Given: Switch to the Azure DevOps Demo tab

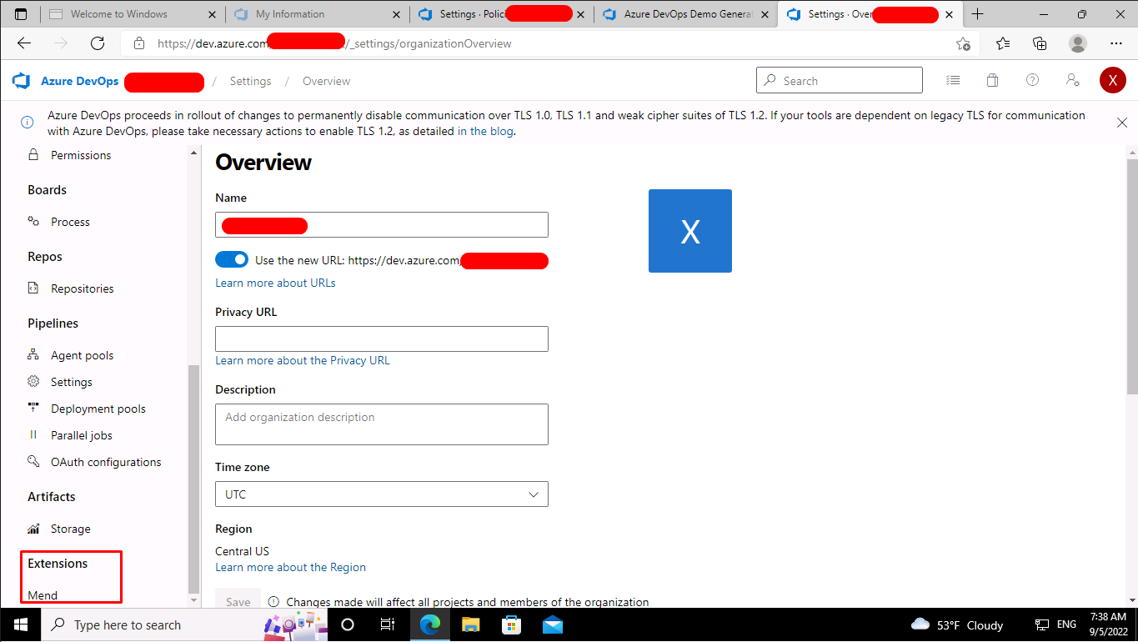Looking at the screenshot, I should [685, 13].
